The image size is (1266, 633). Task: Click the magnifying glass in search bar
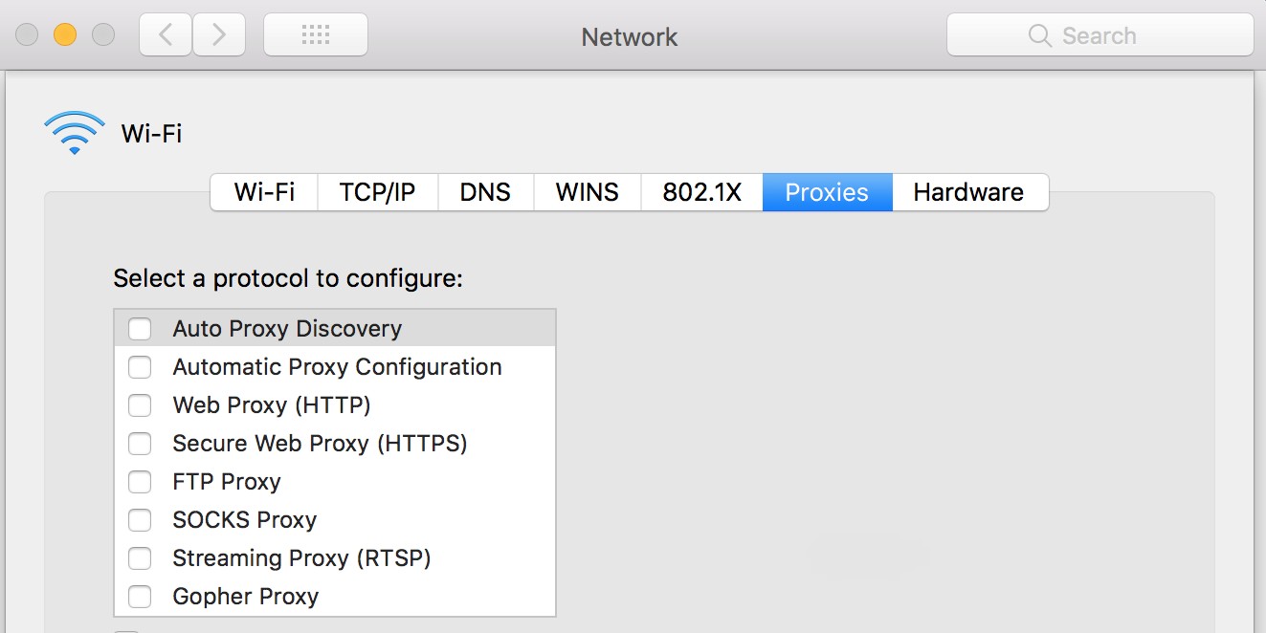(1040, 35)
